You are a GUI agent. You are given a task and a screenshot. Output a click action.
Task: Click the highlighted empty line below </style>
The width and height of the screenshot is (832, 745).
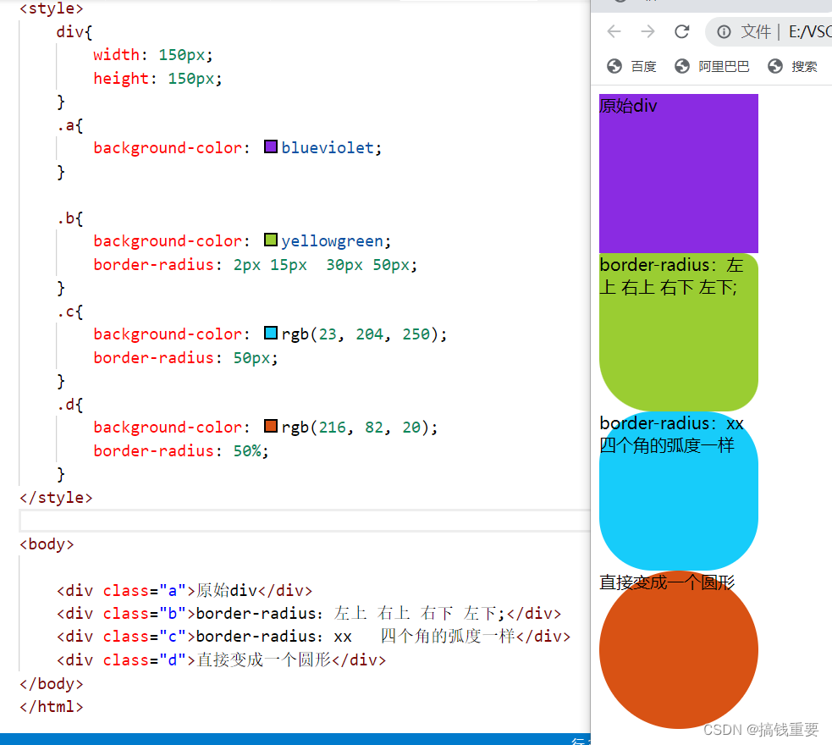[305, 521]
